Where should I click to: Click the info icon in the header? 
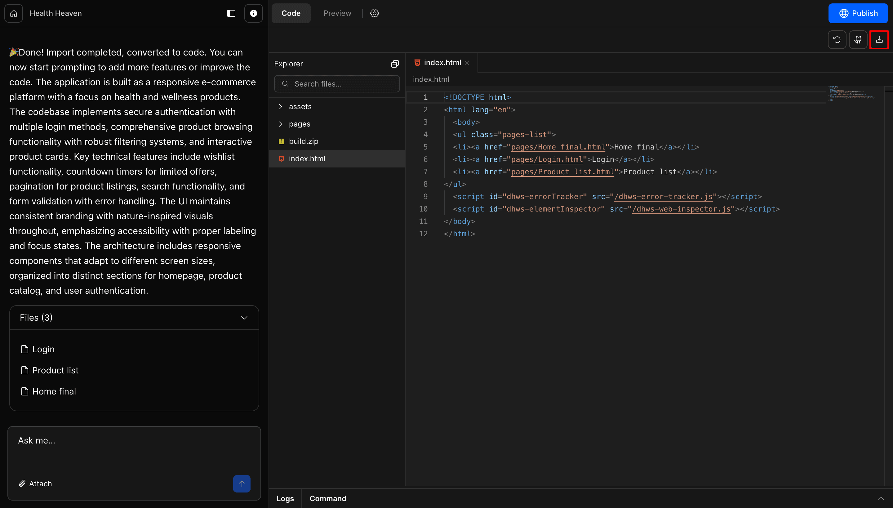tap(254, 13)
